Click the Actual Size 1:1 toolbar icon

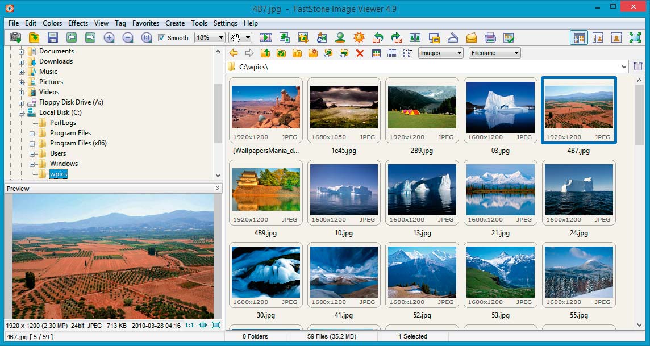[147, 37]
